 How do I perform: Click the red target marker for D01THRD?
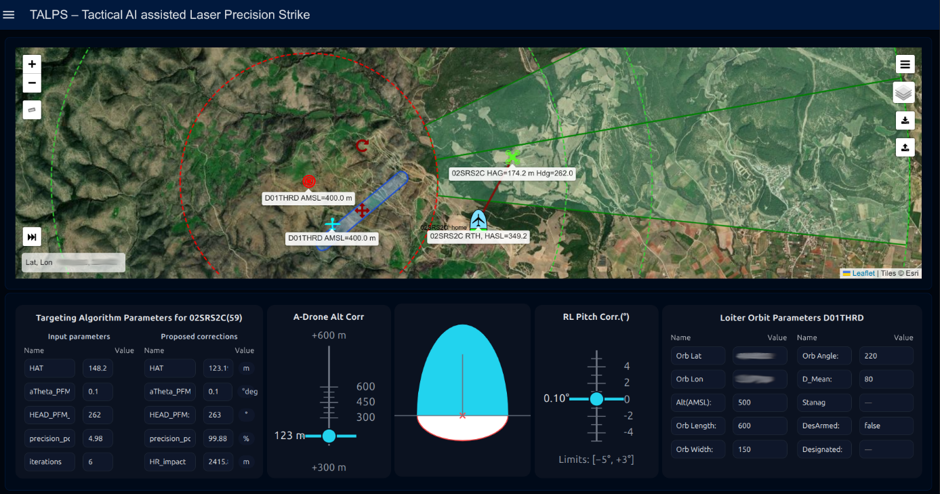click(309, 181)
